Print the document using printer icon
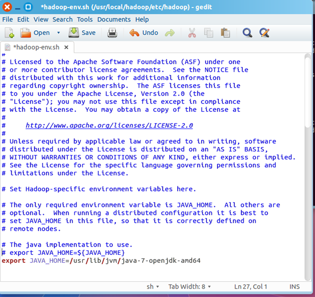The width and height of the screenshot is (315, 297). [x=112, y=33]
